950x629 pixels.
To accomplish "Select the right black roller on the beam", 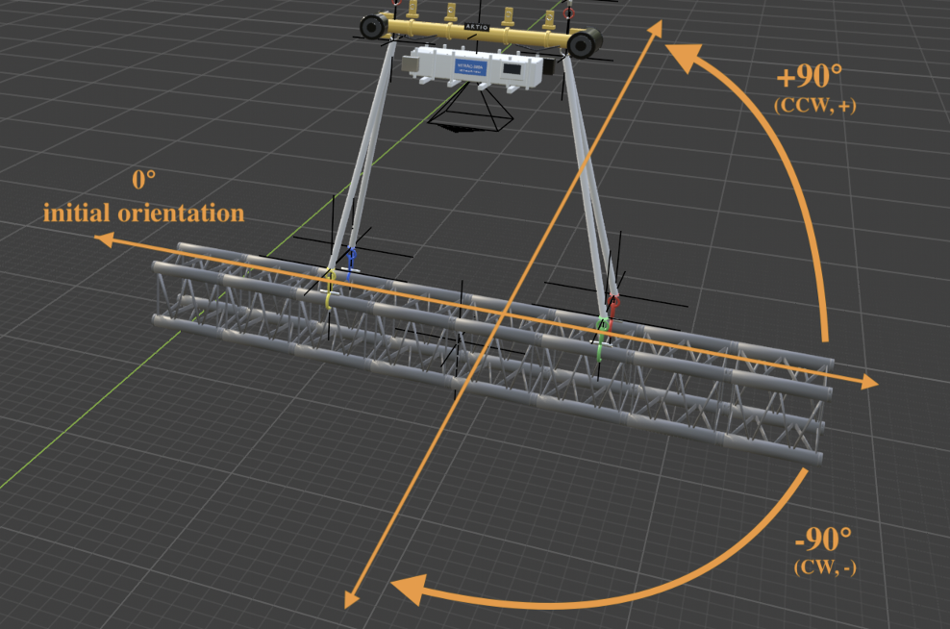I will coord(584,43).
